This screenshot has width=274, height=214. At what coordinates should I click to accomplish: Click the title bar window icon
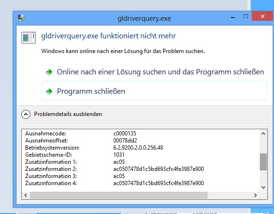pyautogui.click(x=21, y=18)
